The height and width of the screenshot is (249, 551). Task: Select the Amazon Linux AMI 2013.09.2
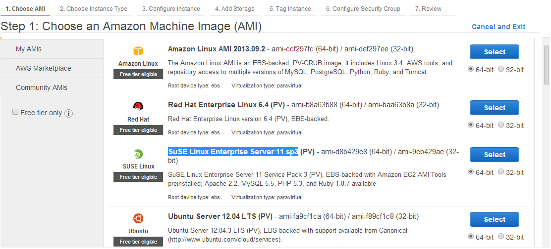[x=495, y=52]
